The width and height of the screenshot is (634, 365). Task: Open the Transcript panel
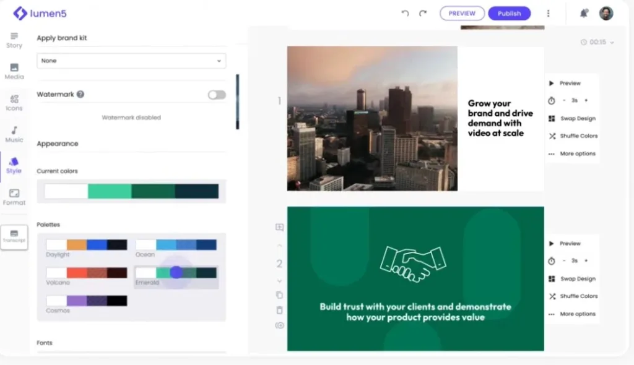click(x=14, y=237)
